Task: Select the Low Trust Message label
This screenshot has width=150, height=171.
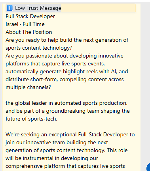Action: tap(38, 8)
